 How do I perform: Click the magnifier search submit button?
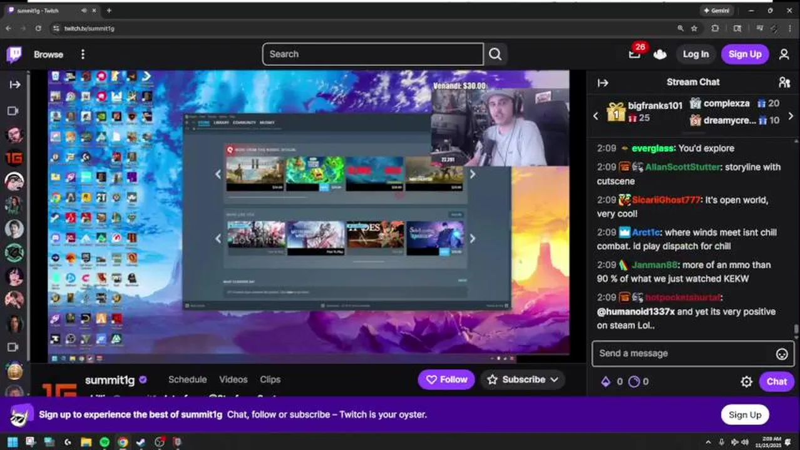point(495,54)
